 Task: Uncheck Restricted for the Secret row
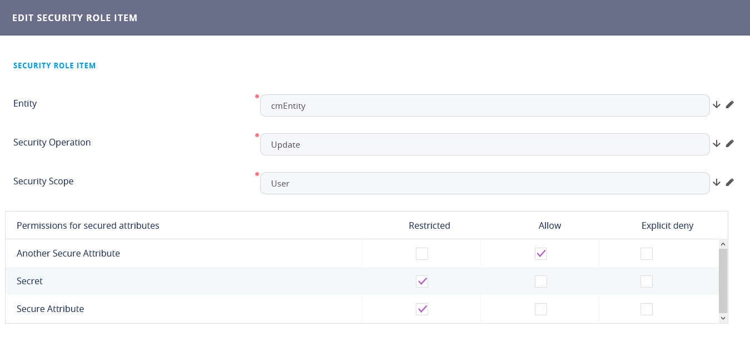click(x=422, y=281)
